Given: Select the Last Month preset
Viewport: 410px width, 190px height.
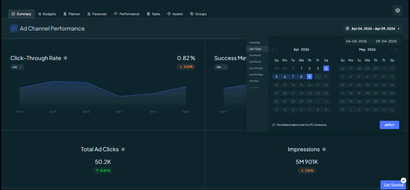Looking at the screenshot, I should [257, 62].
